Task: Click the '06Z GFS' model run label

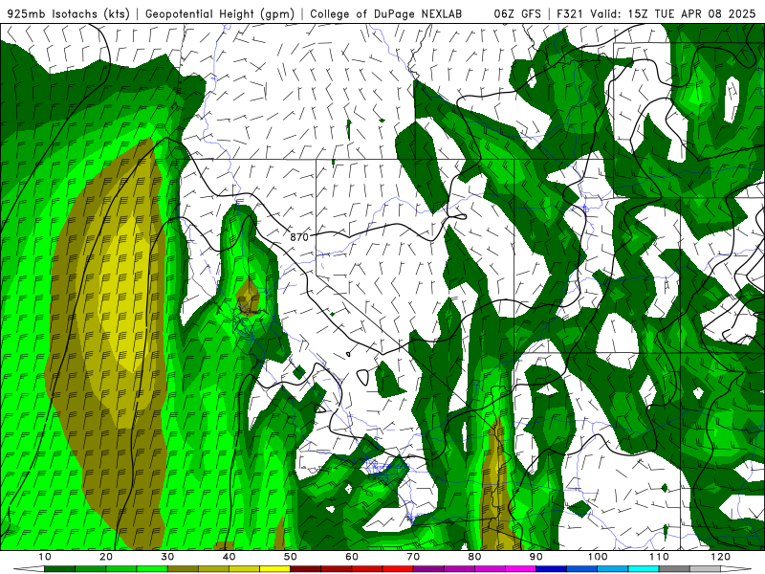Action: click(x=517, y=13)
